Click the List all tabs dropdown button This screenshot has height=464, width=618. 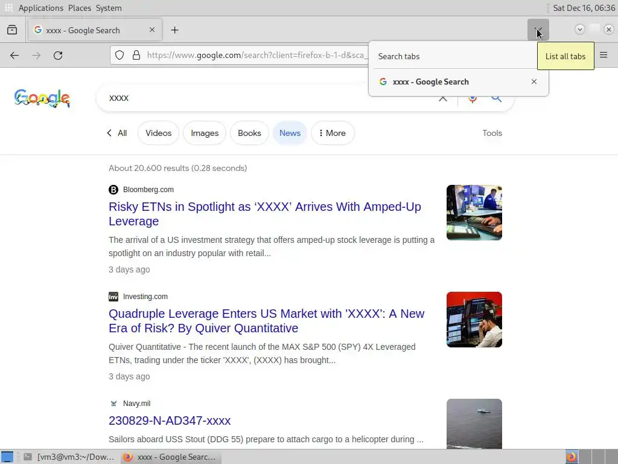(538, 30)
